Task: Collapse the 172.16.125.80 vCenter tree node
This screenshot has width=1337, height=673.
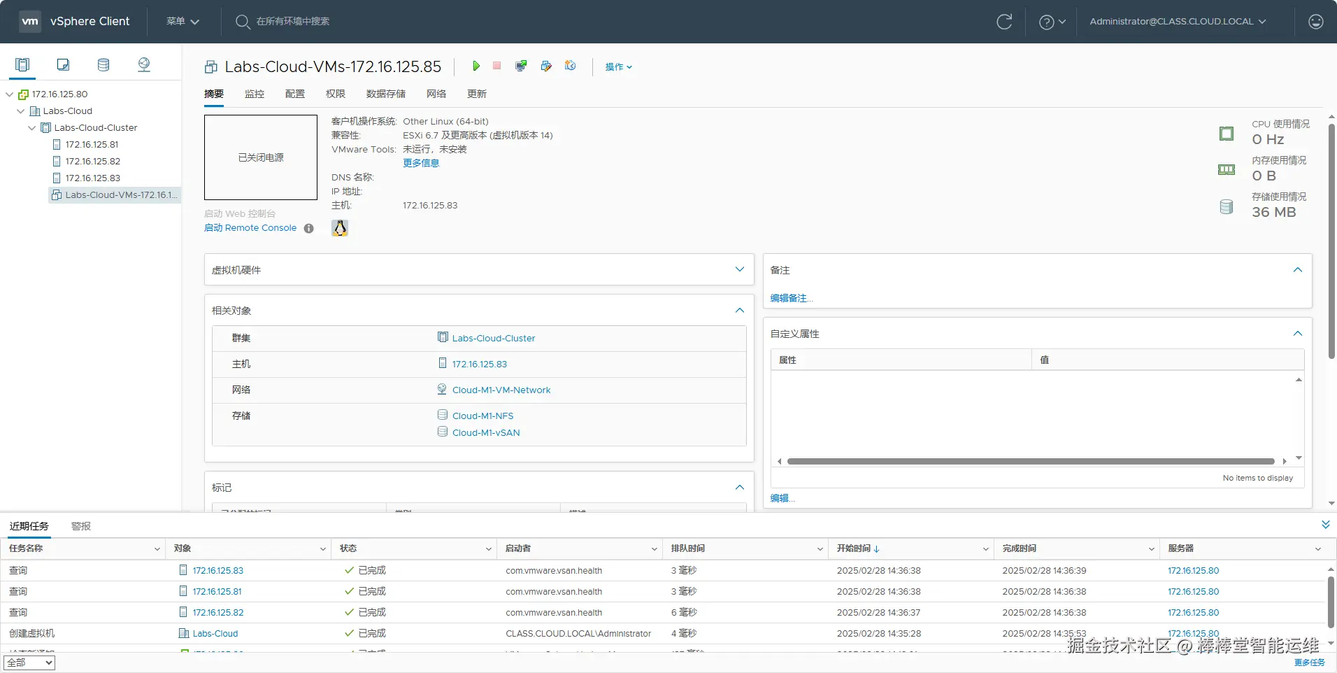Action: tap(10, 94)
